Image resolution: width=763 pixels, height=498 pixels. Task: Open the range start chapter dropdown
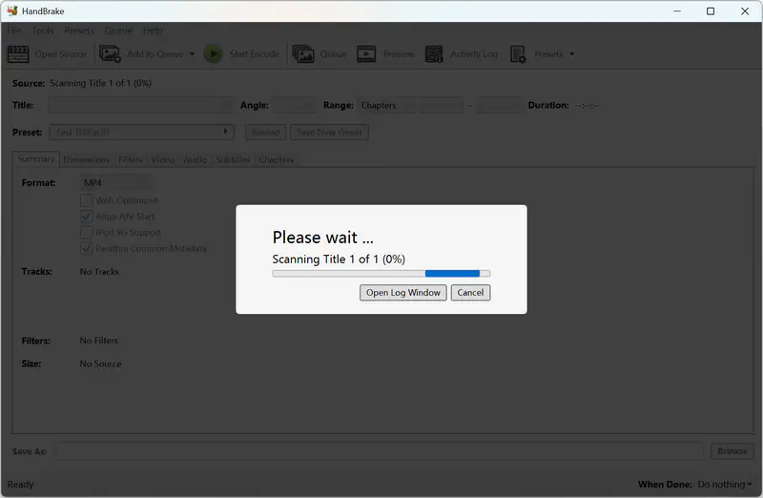442,105
